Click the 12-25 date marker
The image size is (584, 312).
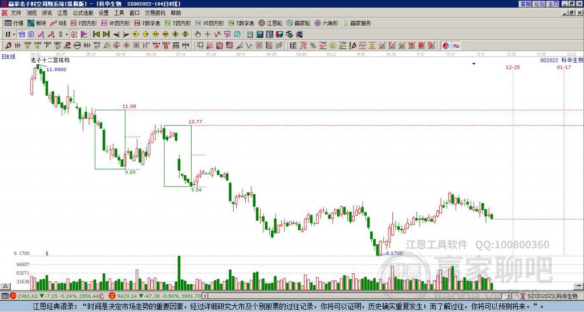click(x=513, y=67)
